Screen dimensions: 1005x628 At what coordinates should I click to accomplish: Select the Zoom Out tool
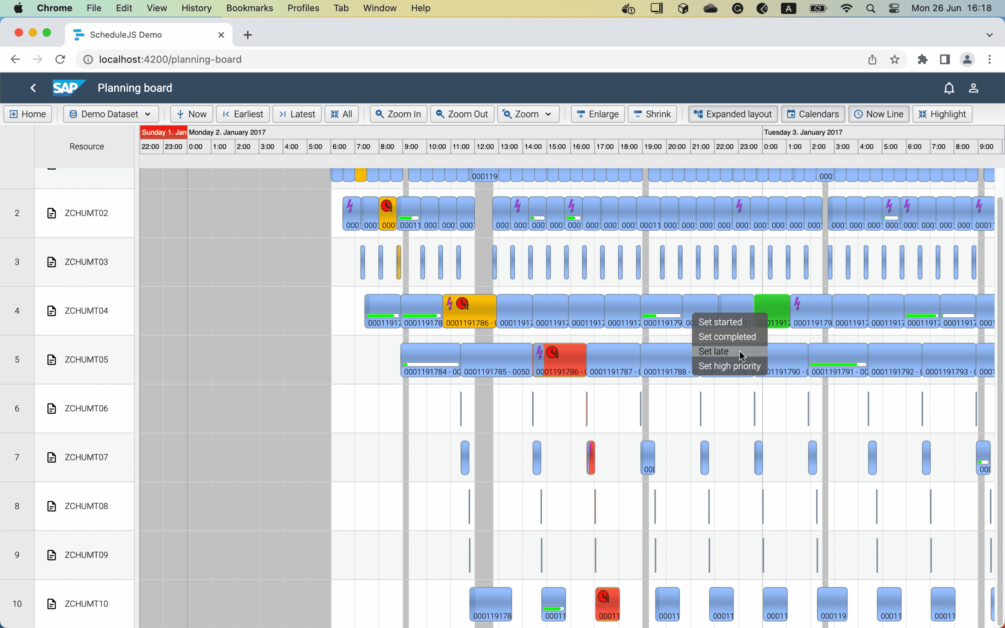[x=462, y=114]
